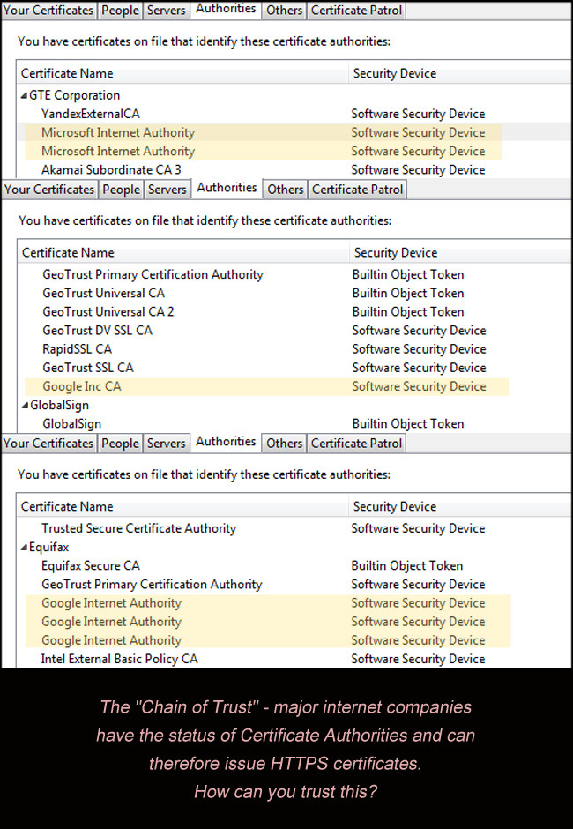Click Software Security Device next to Google Inc CA
The width and height of the screenshot is (573, 829).
coord(420,386)
